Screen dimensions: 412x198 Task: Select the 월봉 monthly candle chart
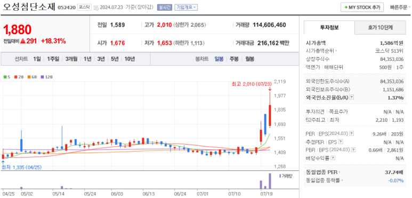point(249,59)
